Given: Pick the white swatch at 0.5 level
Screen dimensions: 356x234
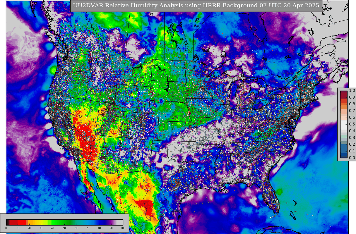Looking at the screenshot, I should pos(344,125).
